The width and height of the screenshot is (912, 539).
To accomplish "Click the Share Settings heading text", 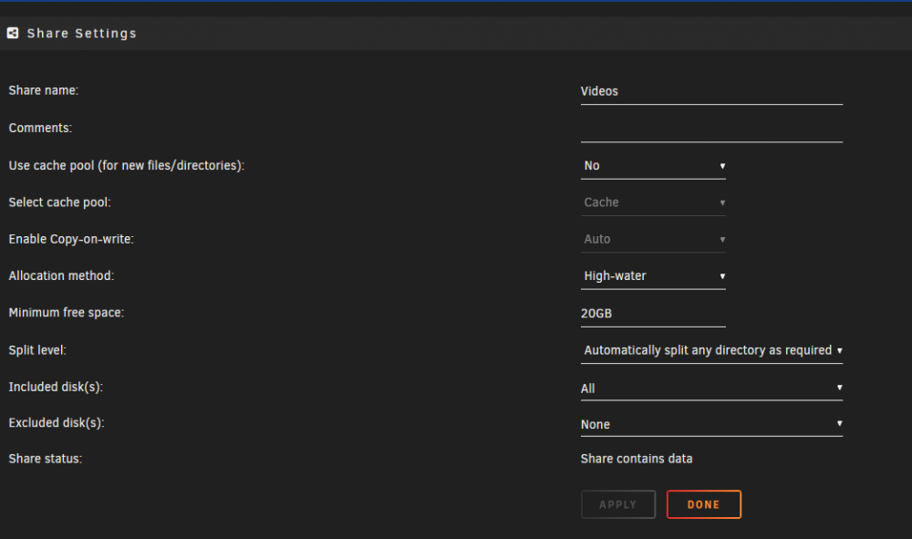I will pos(82,33).
